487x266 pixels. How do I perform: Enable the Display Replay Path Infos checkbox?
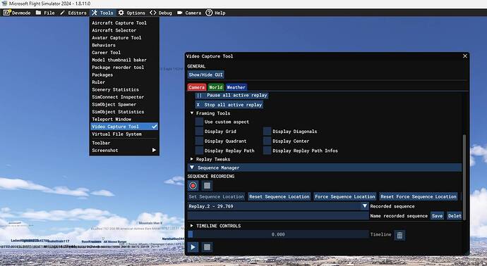point(267,151)
